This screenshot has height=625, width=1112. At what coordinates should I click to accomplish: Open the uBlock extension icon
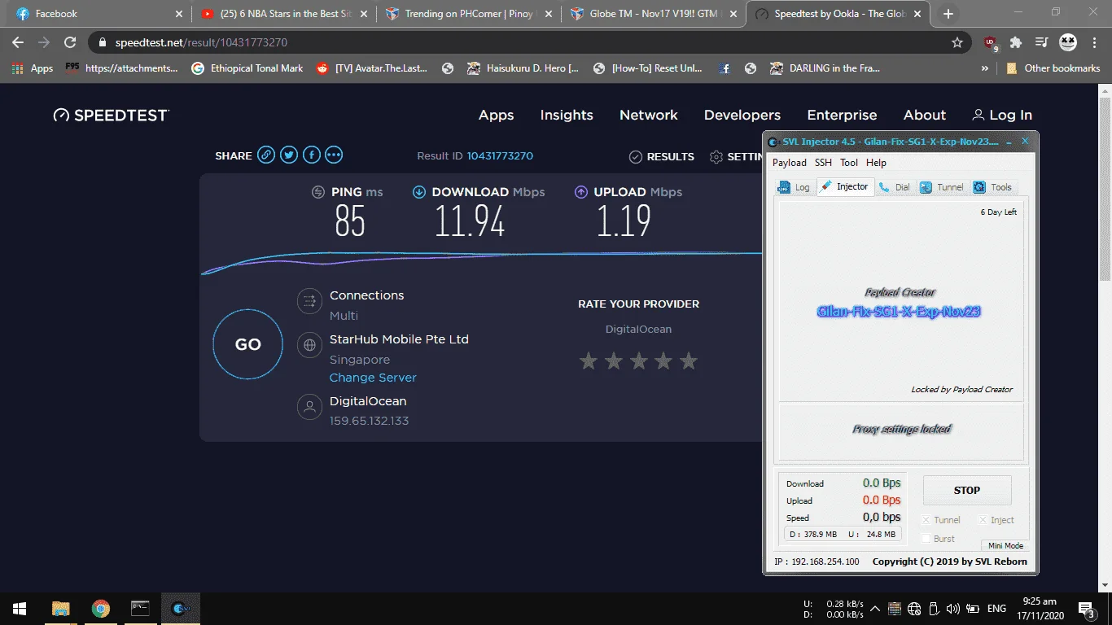(991, 42)
